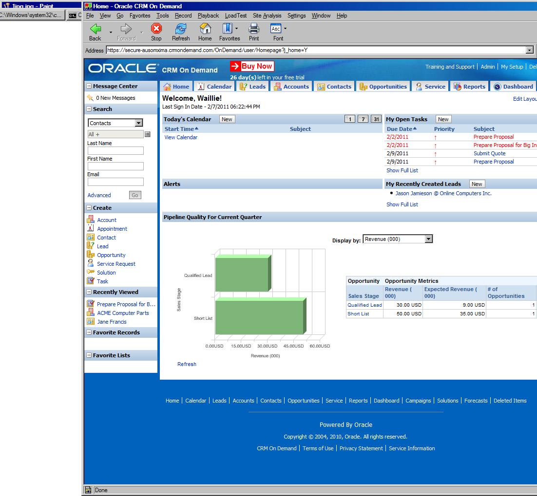Open the File menu
The height and width of the screenshot is (496, 537).
tap(90, 16)
